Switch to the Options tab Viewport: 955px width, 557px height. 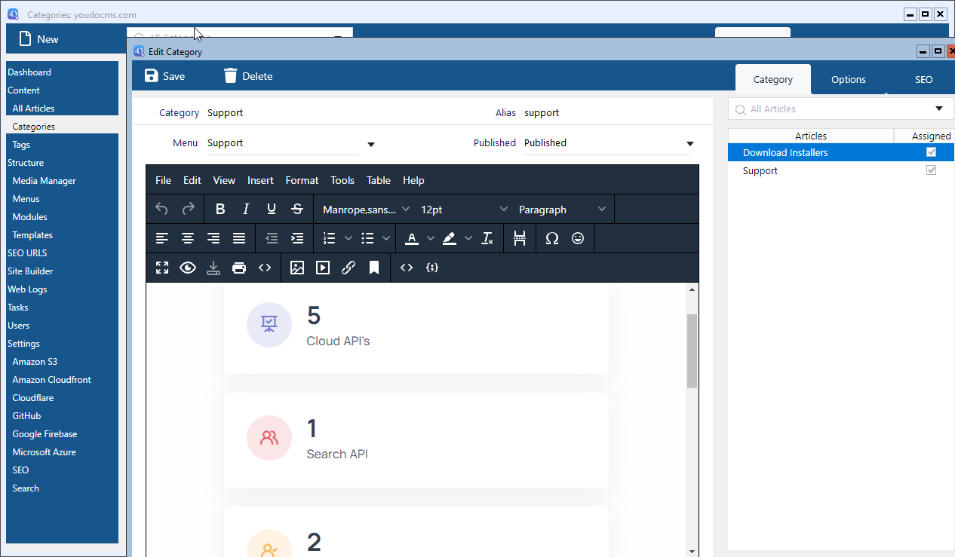[x=848, y=79]
